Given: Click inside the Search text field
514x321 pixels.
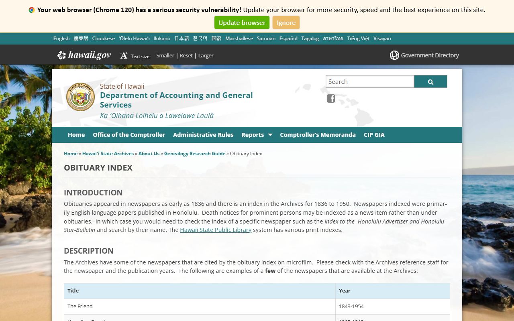Looking at the screenshot, I should (369, 81).
